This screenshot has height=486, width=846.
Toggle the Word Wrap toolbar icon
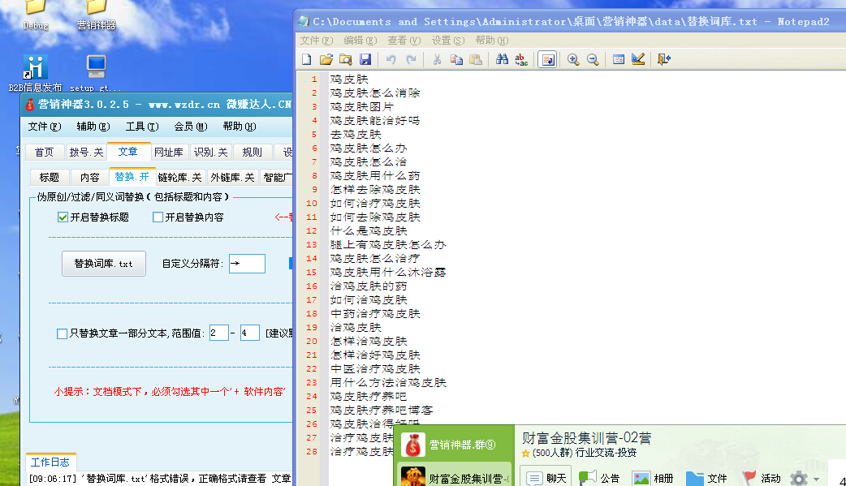click(x=547, y=59)
